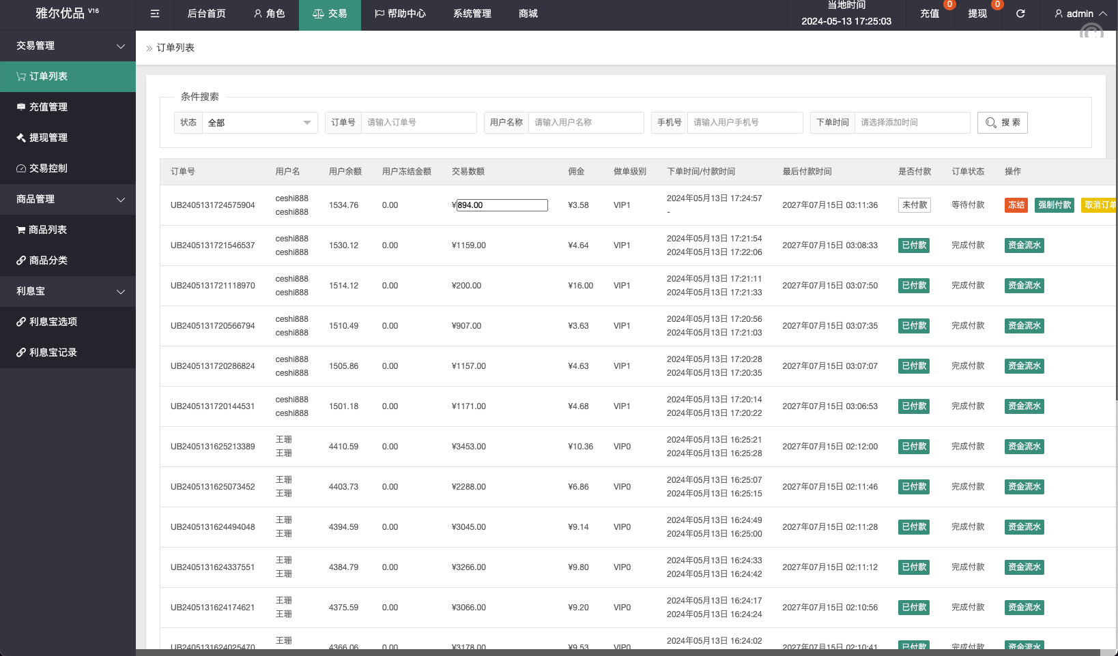Viewport: 1118px width, 656px height.
Task: Click the 请输入订单号 input field
Action: 418,123
